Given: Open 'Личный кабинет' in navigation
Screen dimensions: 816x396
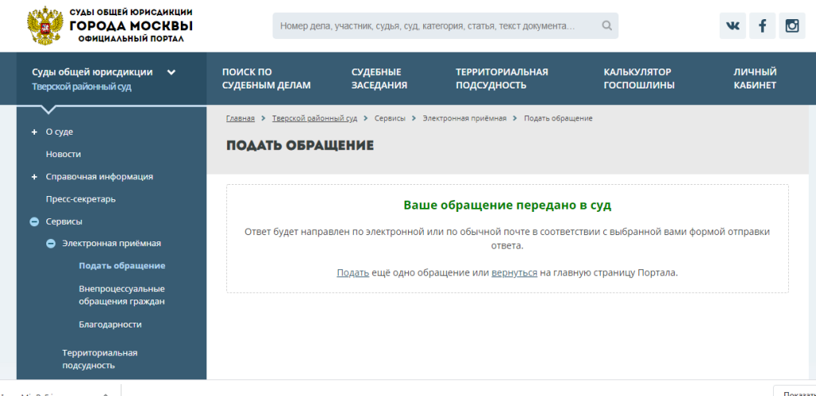Looking at the screenshot, I should [x=755, y=79].
